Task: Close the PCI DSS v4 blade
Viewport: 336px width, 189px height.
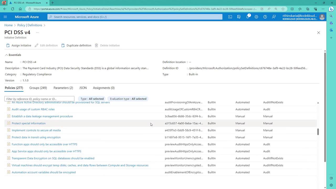Action: pyautogui.click(x=318, y=33)
